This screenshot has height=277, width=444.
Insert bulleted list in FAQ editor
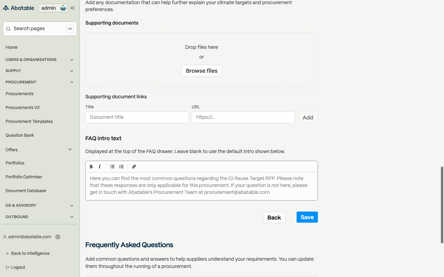pyautogui.click(x=112, y=167)
